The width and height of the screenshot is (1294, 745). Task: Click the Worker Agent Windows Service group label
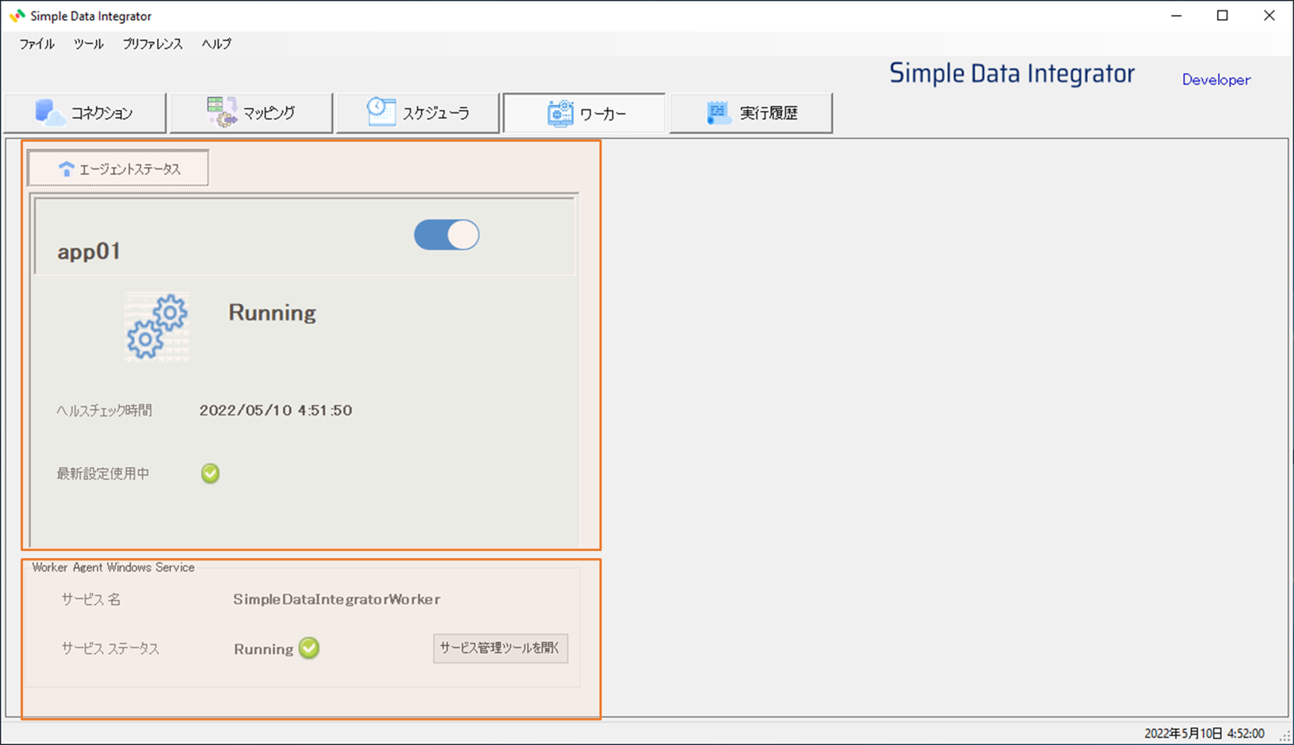113,568
